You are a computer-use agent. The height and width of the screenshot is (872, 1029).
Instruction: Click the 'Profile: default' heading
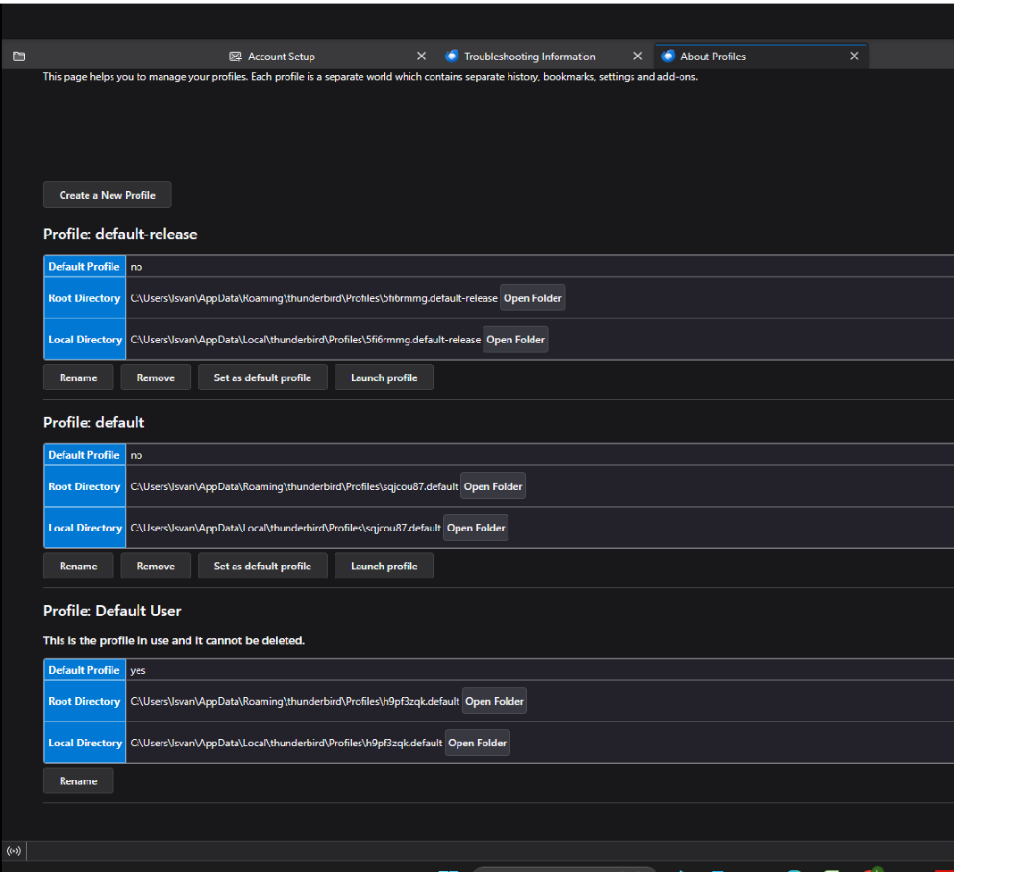pyautogui.click(x=94, y=422)
